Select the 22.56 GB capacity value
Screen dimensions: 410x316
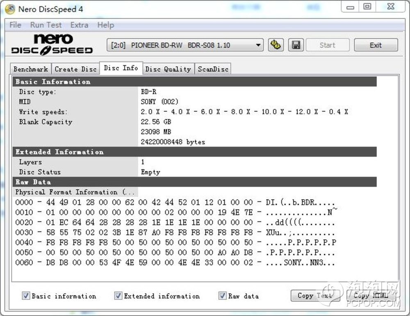[156, 122]
